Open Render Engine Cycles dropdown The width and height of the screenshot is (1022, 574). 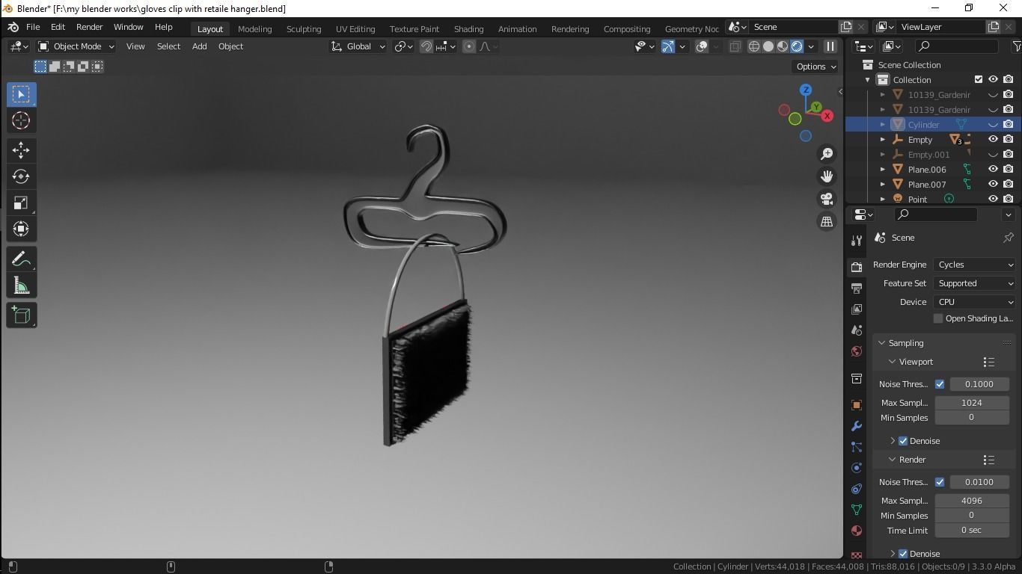(x=975, y=265)
